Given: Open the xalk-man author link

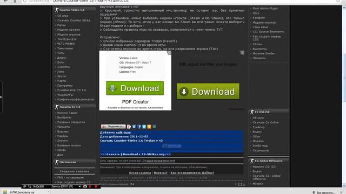Looking at the screenshot, I should pyautogui.click(x=123, y=133).
